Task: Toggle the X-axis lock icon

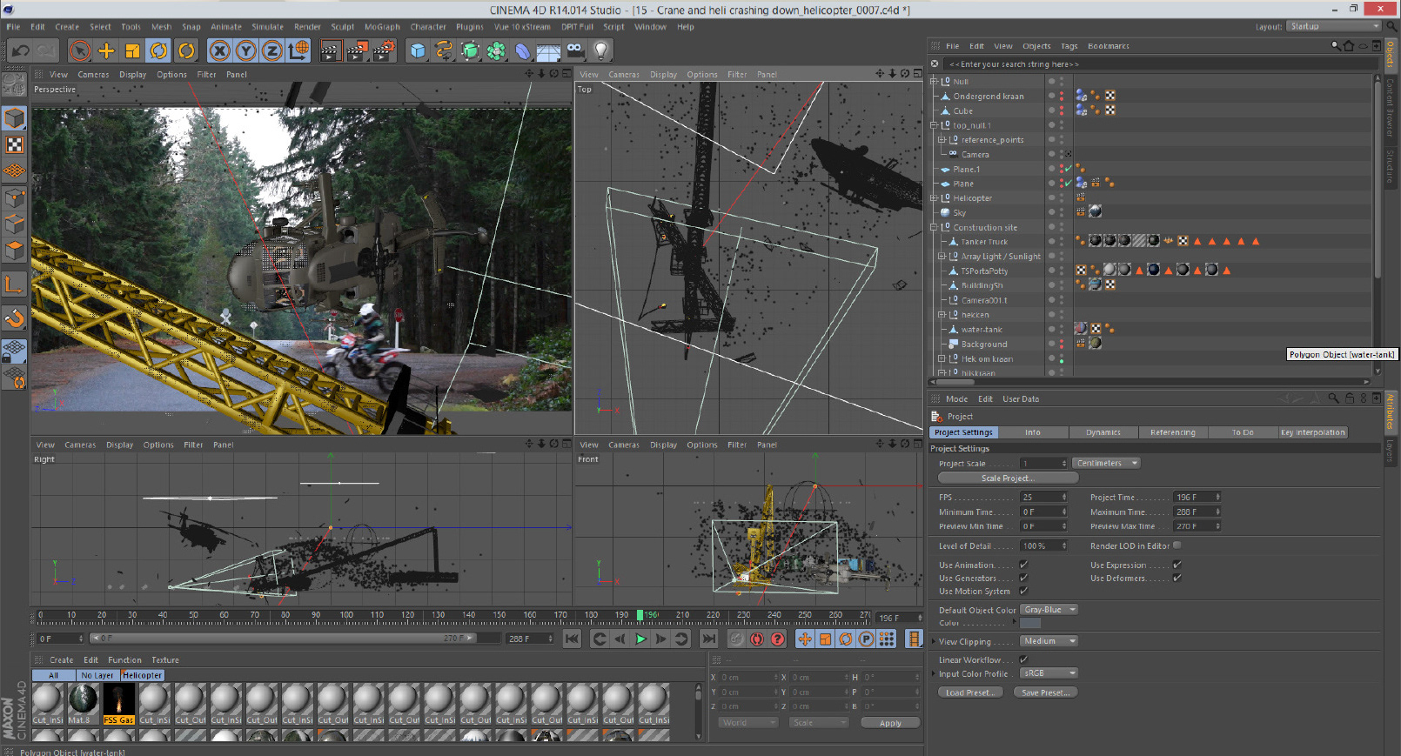Action: point(220,51)
